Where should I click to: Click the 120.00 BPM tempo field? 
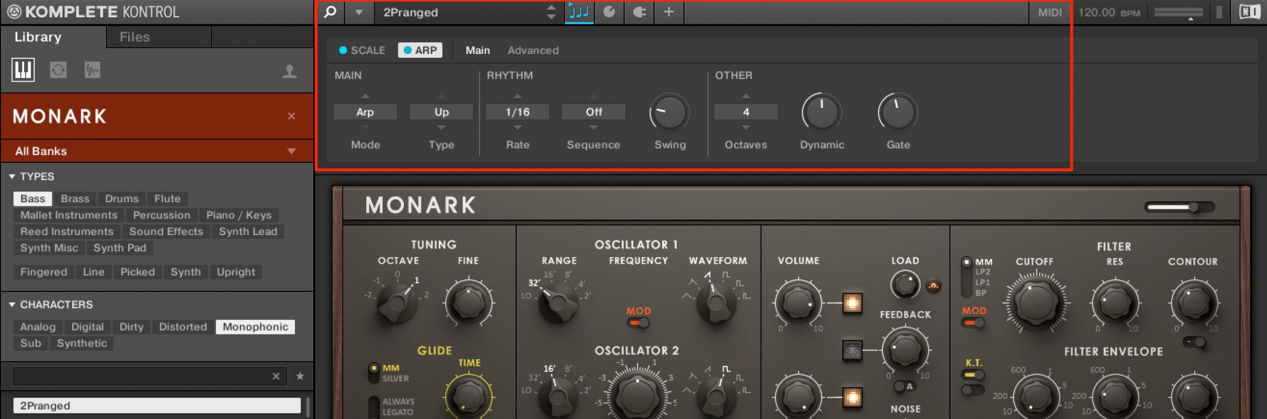(x=1109, y=12)
